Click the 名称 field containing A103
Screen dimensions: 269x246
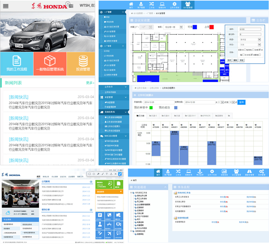(250, 29)
